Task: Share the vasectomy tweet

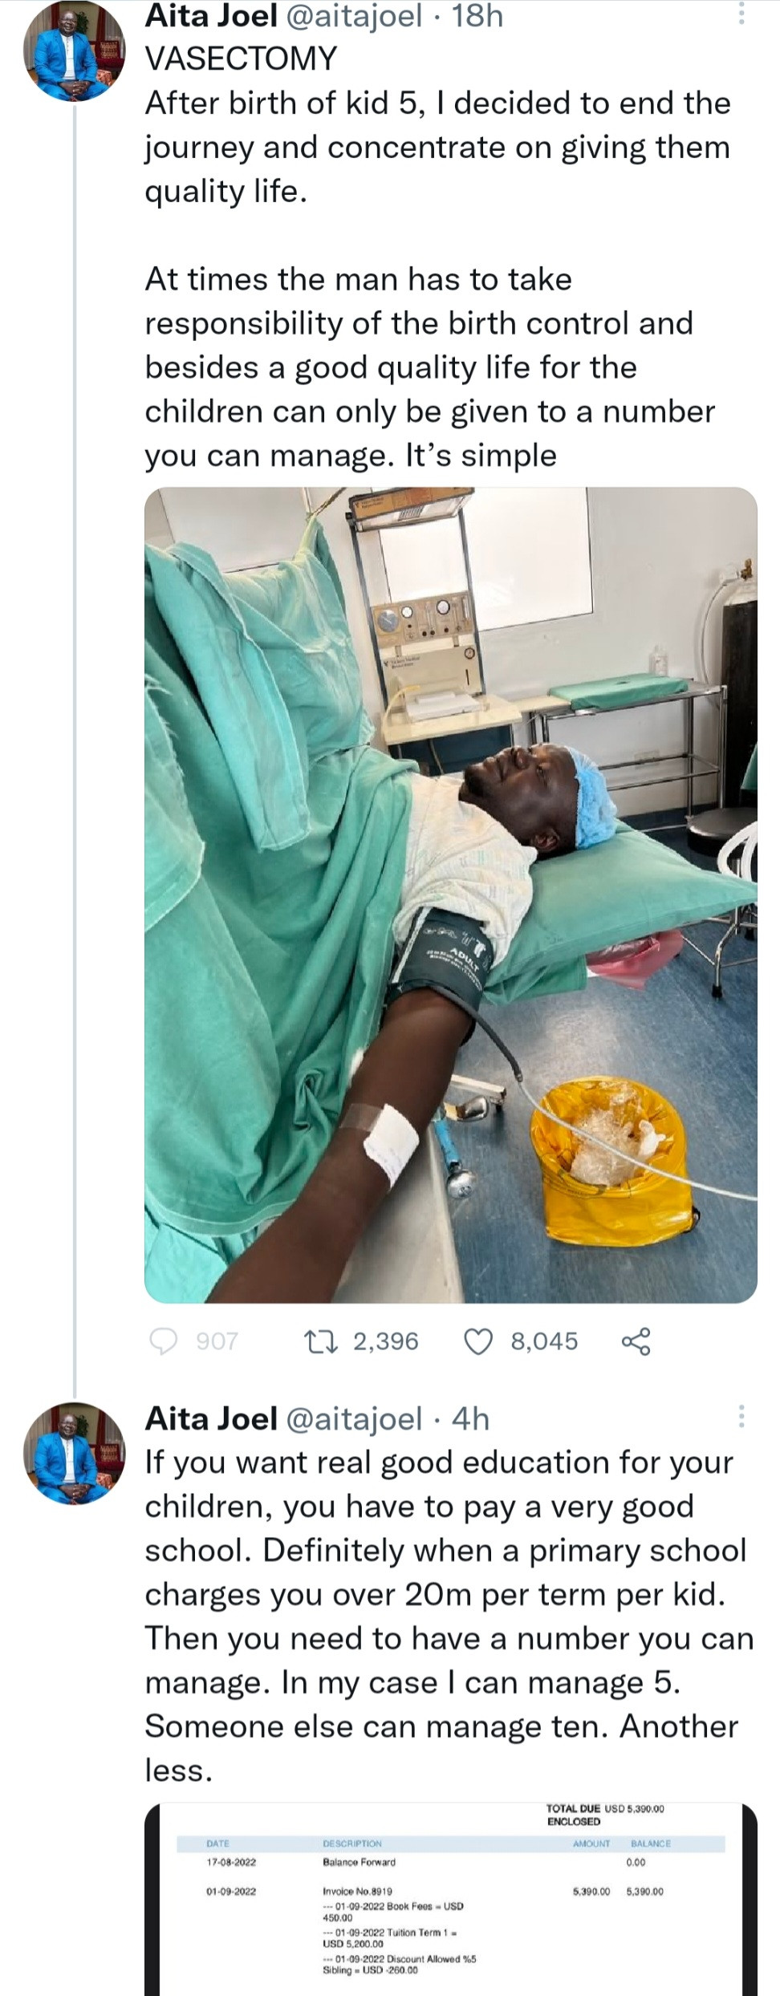Action: [x=636, y=1341]
